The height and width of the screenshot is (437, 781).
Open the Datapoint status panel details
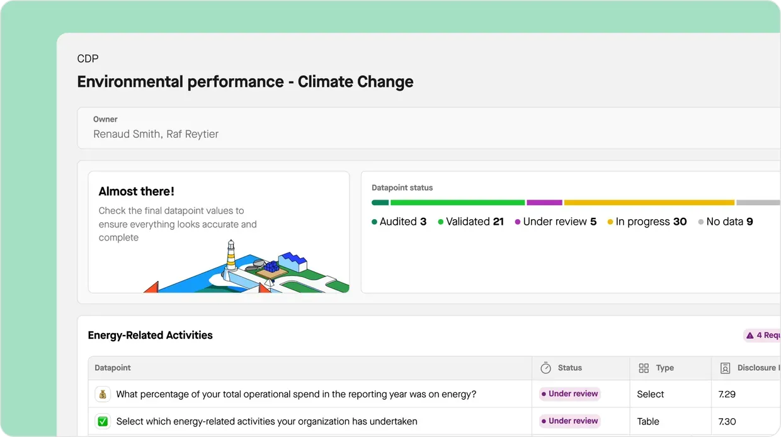pyautogui.click(x=401, y=188)
